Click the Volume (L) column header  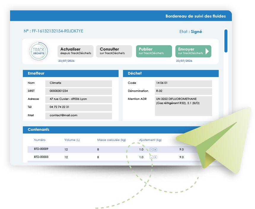tap(72, 140)
